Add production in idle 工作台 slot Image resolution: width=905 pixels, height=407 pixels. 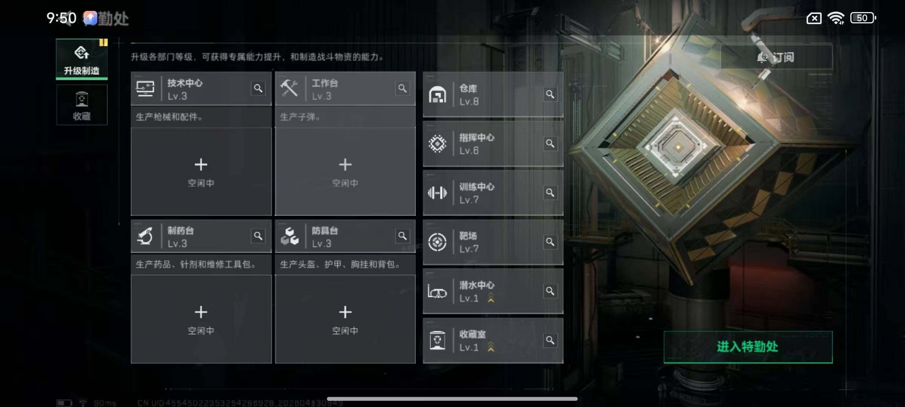click(345, 171)
